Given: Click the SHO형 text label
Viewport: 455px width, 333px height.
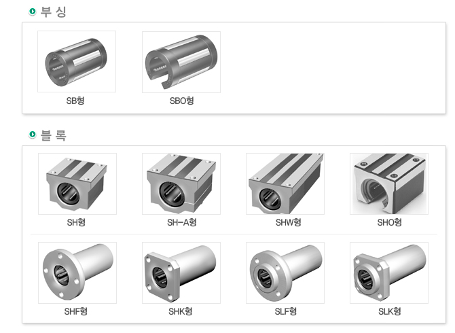Looking at the screenshot, I should 389,222.
